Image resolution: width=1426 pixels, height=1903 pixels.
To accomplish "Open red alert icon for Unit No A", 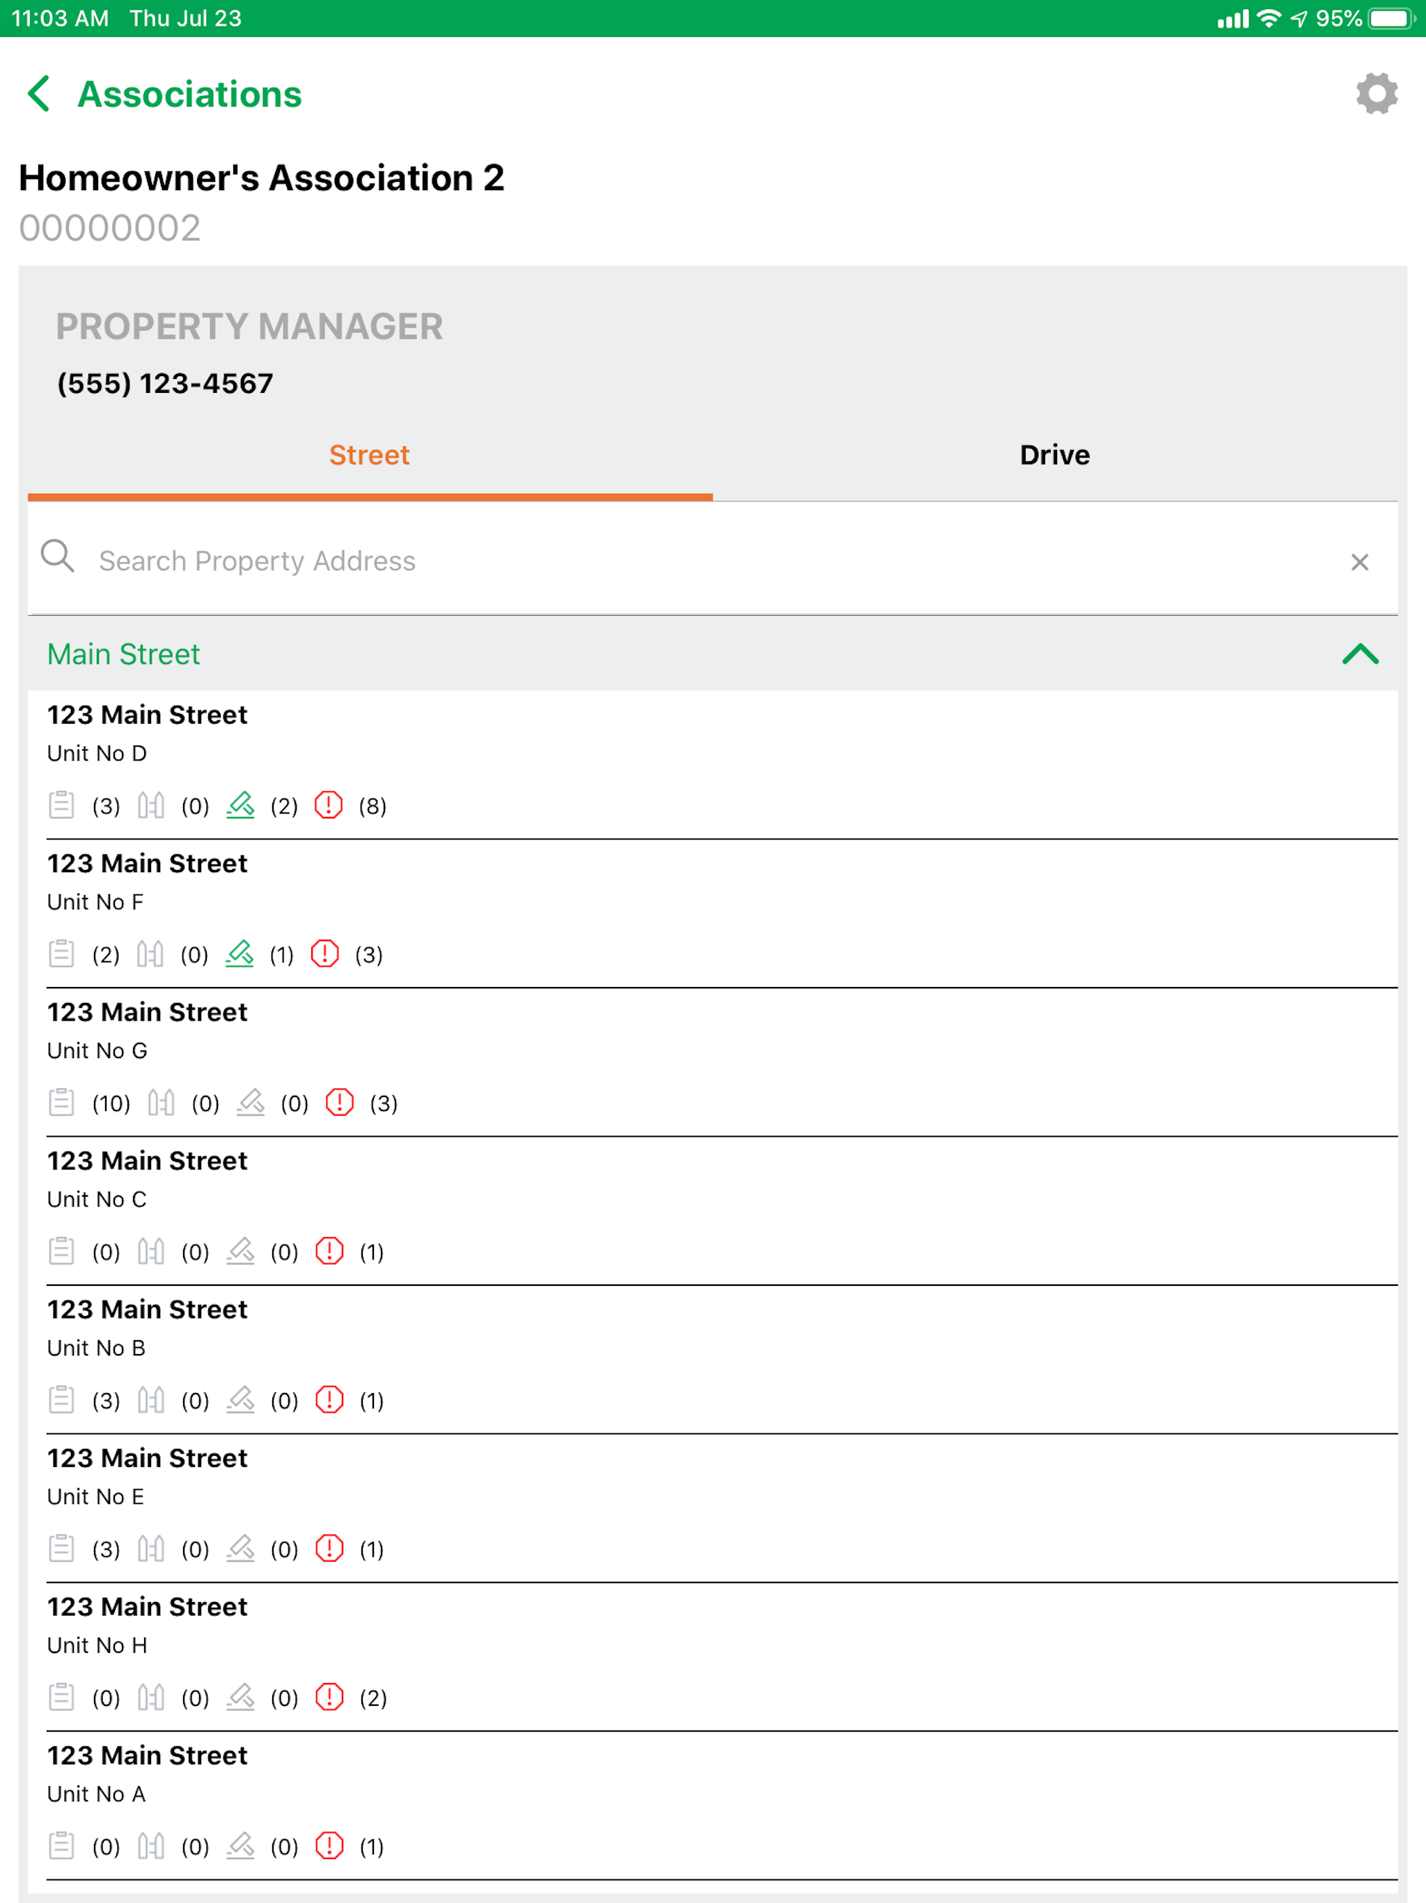I will pyautogui.click(x=329, y=1845).
